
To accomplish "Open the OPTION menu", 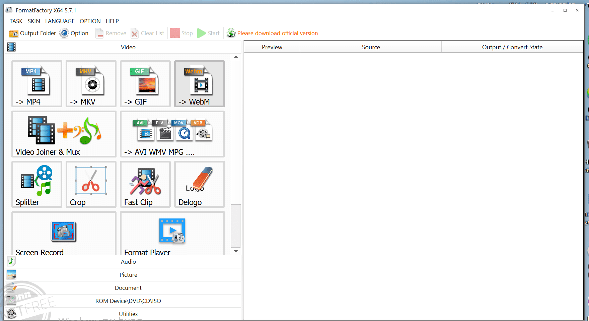I will click(x=90, y=21).
